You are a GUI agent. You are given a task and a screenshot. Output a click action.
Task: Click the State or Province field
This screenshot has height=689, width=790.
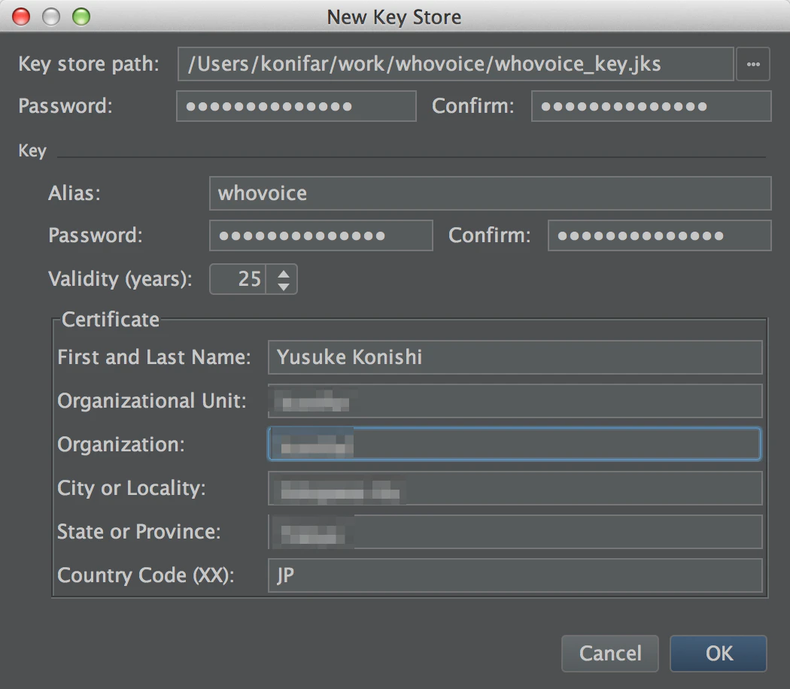[515, 532]
